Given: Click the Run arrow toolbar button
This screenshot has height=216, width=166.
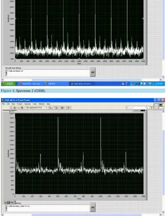Looking at the screenshot, I should tap(11, 108).
